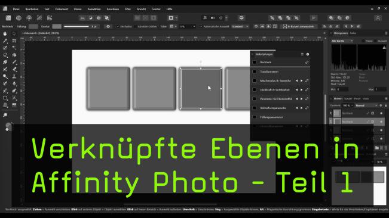The width and height of the screenshot is (389, 218).
Task: Click the layer lock icon in Ebenen panel
Action: click(386, 105)
